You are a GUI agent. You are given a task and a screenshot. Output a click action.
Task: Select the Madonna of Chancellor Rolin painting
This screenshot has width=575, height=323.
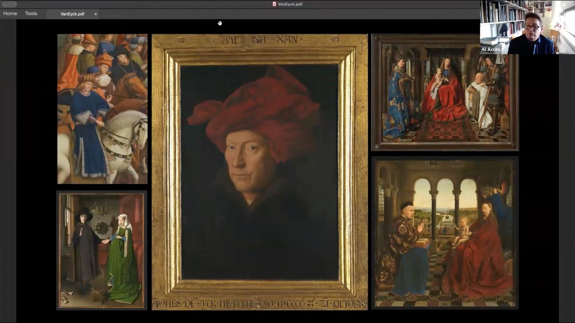pos(445,233)
